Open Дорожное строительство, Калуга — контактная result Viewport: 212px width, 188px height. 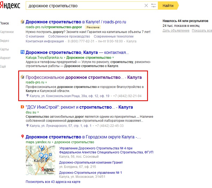[77, 52]
